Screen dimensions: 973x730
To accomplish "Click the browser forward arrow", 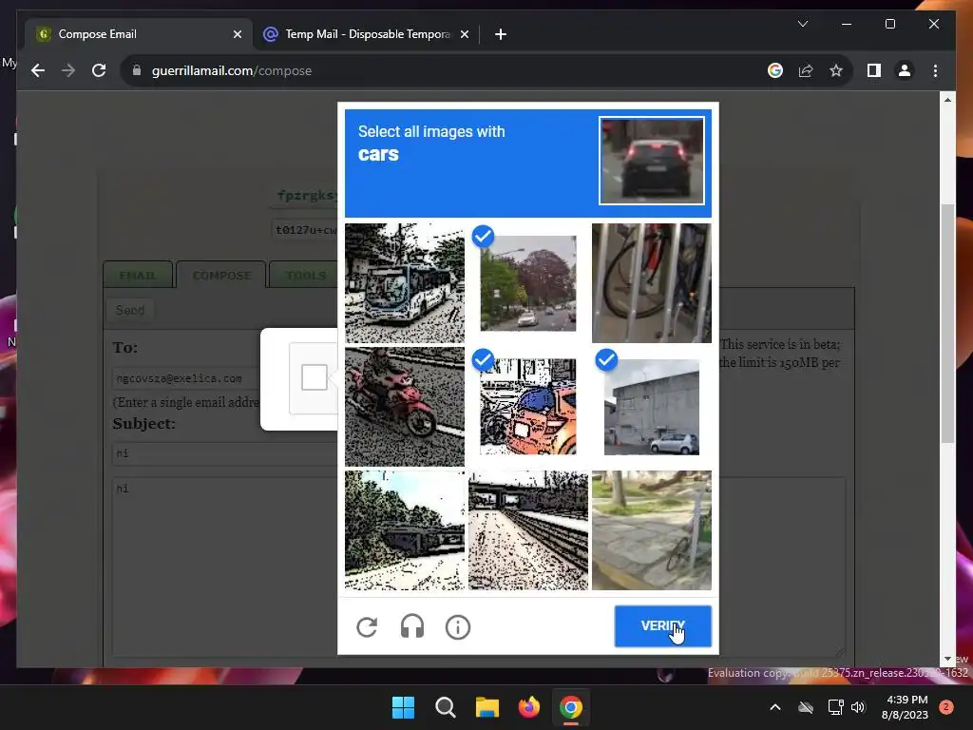I will tap(68, 70).
